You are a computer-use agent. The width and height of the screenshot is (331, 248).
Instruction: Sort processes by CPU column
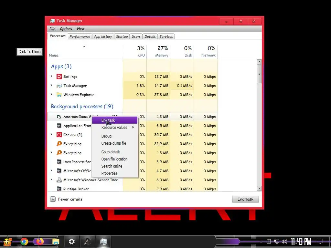135,51
